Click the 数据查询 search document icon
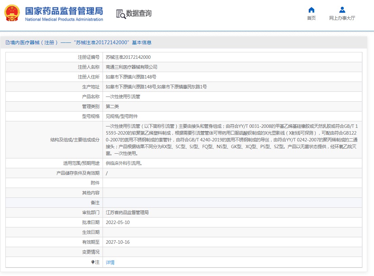The image size is (374, 276). tap(121, 14)
